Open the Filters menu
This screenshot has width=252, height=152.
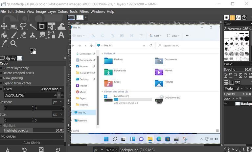tap(84, 11)
